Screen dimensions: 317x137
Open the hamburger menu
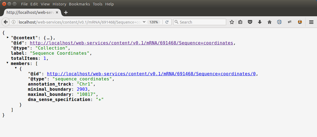pos(311,22)
